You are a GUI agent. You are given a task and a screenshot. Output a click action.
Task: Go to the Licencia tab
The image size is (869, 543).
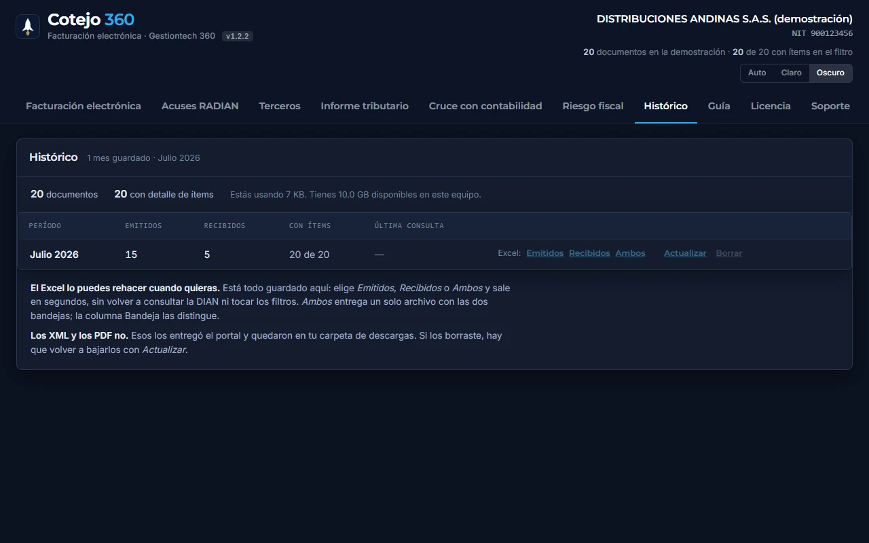point(771,106)
